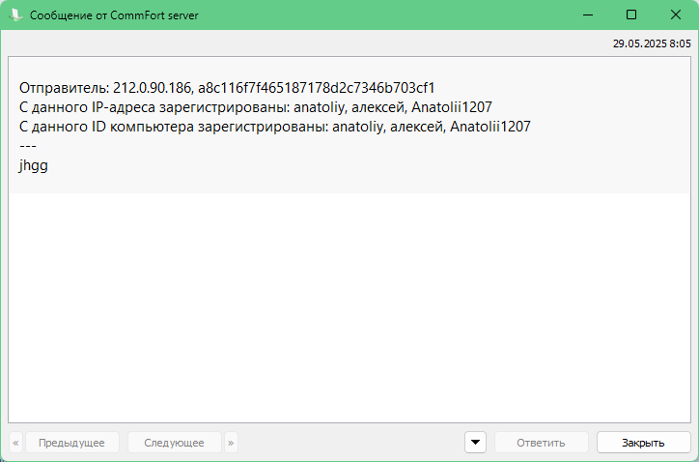Click the '---' separator line in the message
Viewport: 699px width, 462px height.
[x=27, y=145]
